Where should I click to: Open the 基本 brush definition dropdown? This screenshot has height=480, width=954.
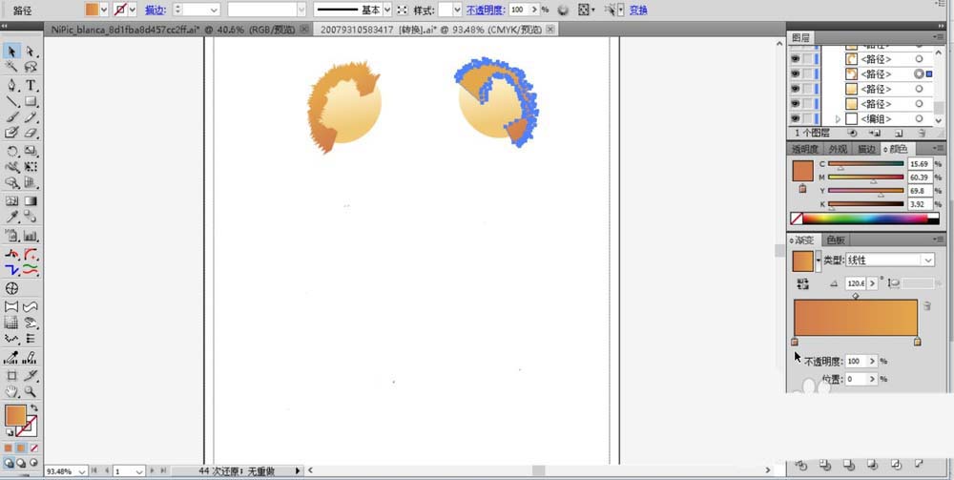coord(387,10)
